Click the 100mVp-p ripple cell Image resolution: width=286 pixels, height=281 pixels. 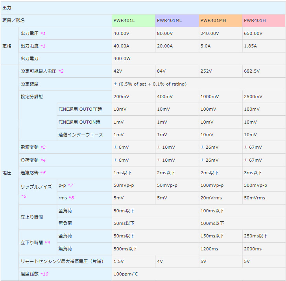tap(221, 185)
